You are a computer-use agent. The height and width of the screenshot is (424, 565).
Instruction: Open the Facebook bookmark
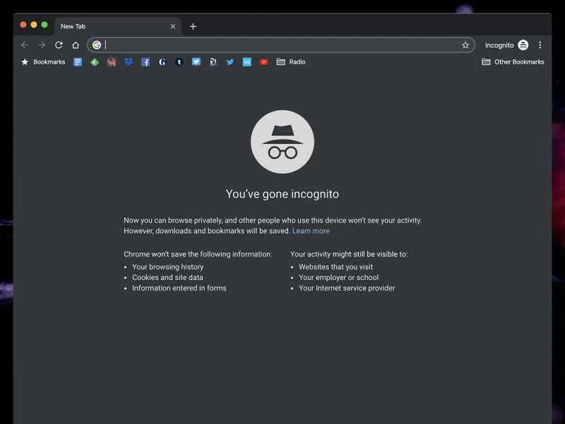145,61
